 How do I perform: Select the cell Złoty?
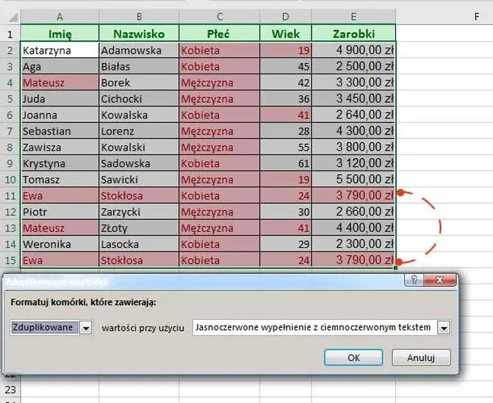click(x=139, y=228)
